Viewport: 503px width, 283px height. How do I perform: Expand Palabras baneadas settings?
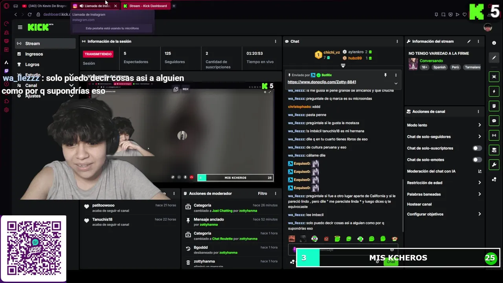[x=479, y=194]
